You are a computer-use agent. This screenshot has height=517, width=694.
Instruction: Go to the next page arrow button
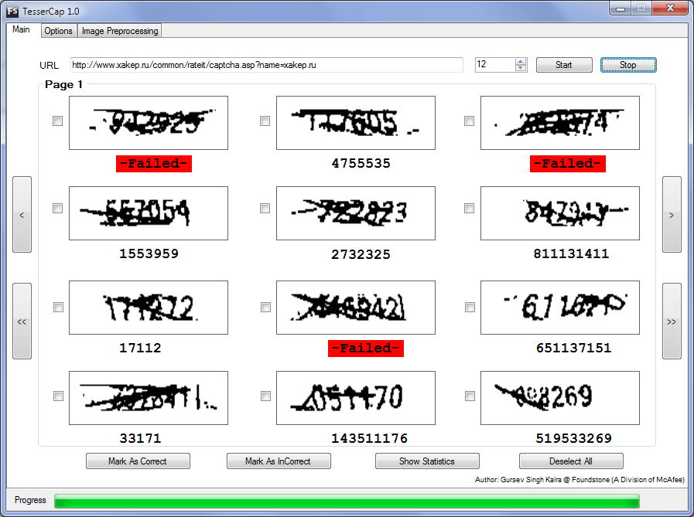[x=671, y=215]
